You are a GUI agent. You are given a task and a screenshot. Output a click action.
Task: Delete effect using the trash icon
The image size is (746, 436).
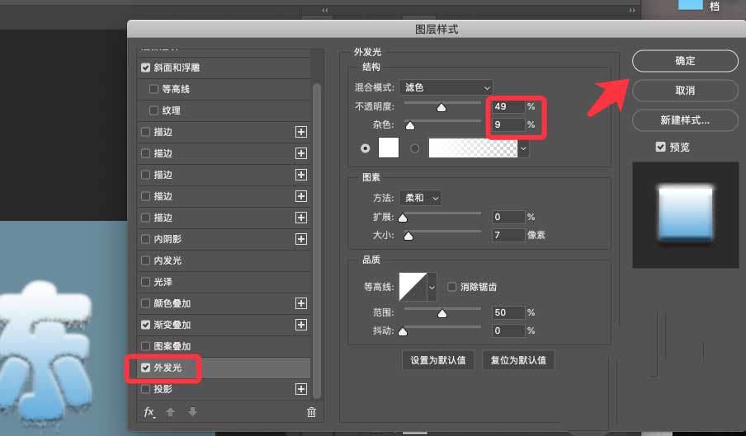click(311, 412)
